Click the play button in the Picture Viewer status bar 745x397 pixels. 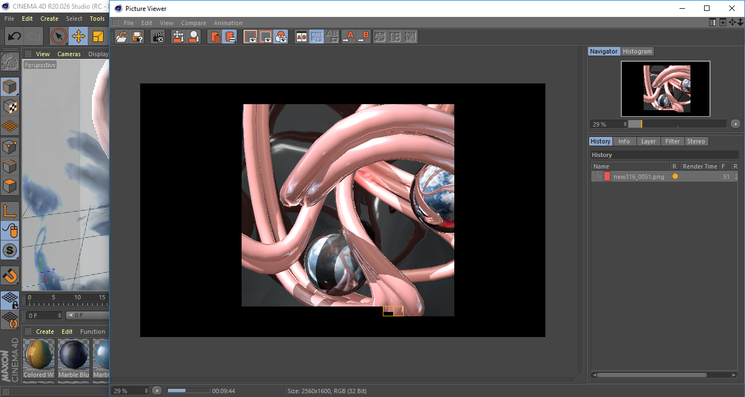(157, 390)
